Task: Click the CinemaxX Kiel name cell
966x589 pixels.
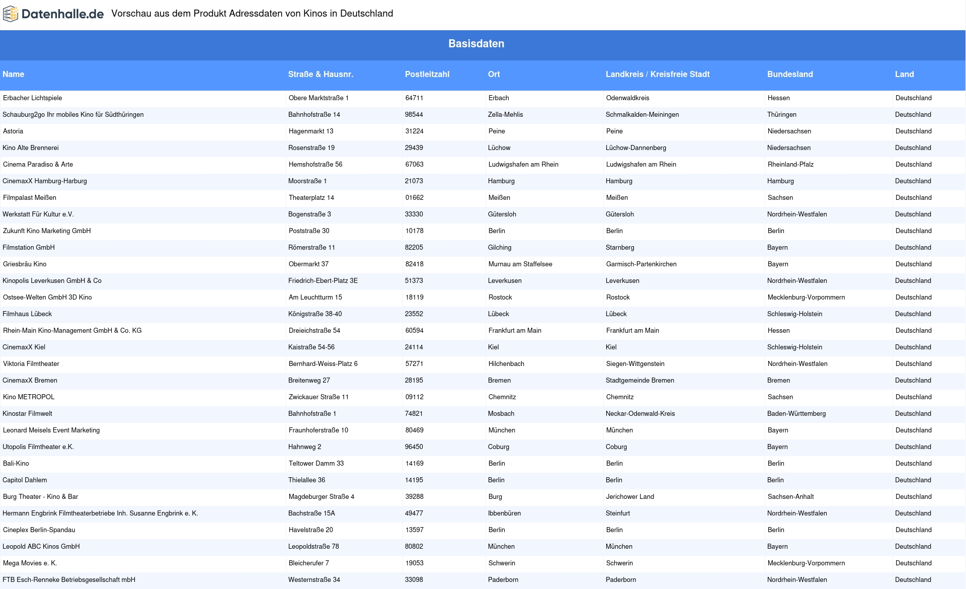Action: tap(24, 347)
